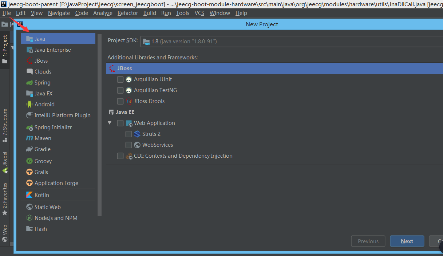Click the Node.js and NPM icon
This screenshot has width=443, height=256.
click(29, 218)
